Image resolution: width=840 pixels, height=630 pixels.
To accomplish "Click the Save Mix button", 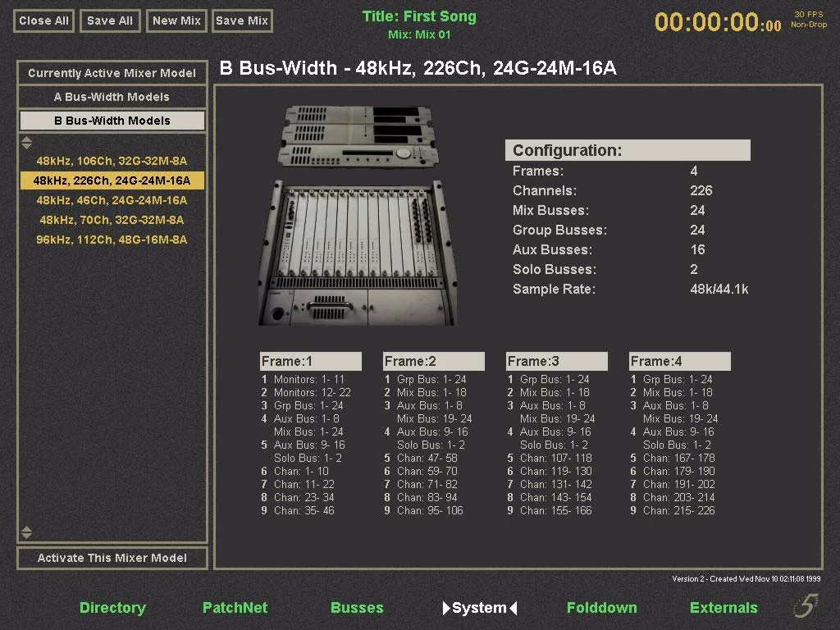I will 242,21.
